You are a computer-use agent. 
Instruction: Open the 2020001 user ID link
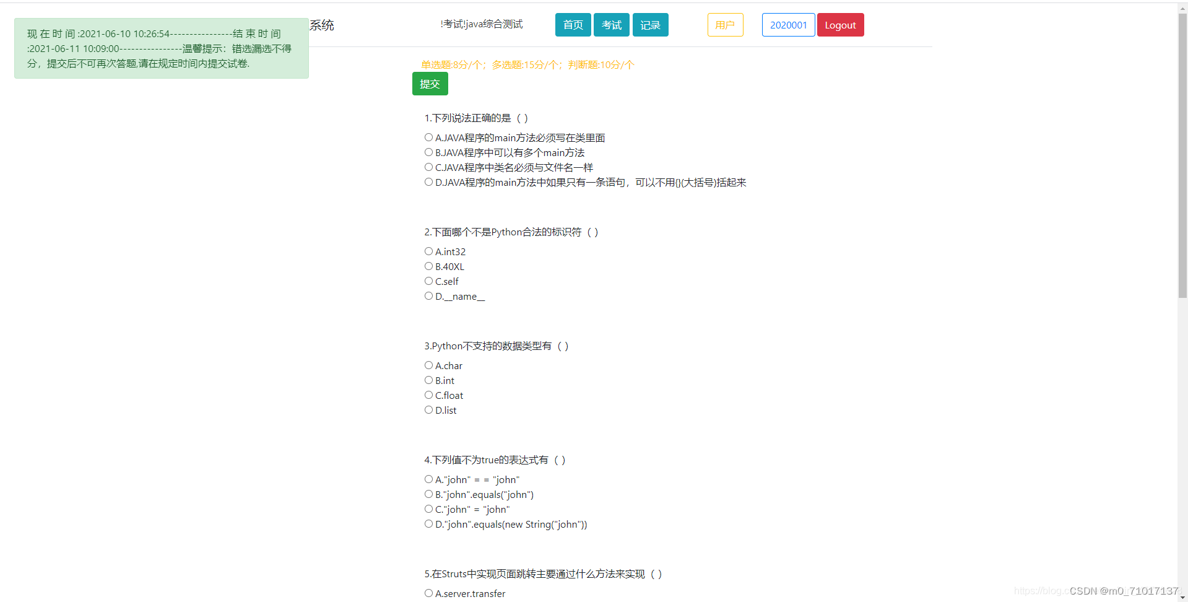click(x=788, y=25)
